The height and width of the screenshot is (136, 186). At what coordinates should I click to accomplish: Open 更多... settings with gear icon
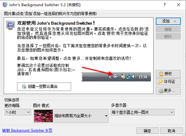pos(168,90)
